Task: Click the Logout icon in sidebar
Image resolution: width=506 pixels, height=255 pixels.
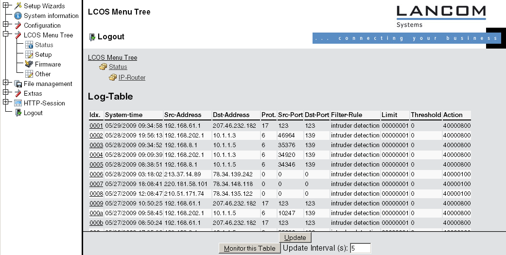Action: pos(18,113)
